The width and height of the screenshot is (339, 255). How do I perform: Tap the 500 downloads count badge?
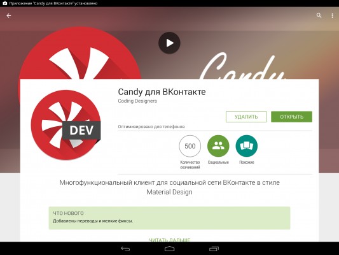(x=190, y=146)
